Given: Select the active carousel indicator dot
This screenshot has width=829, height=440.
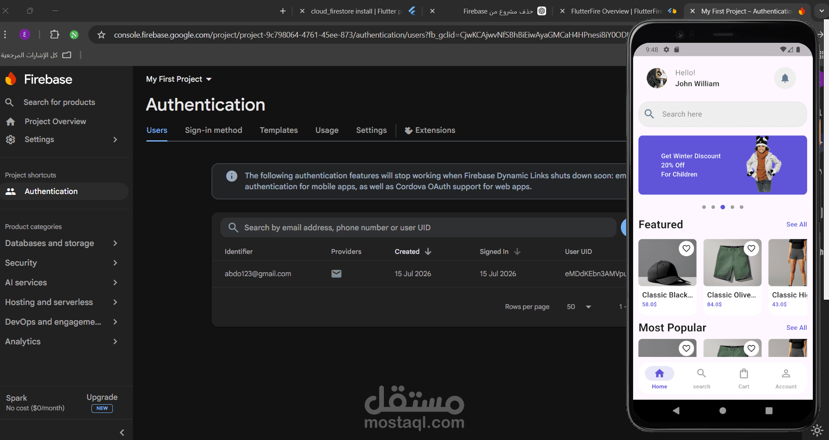Looking at the screenshot, I should [x=723, y=207].
